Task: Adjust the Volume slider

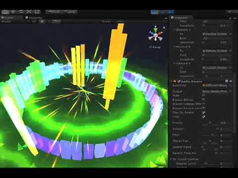Action: tap(210, 129)
